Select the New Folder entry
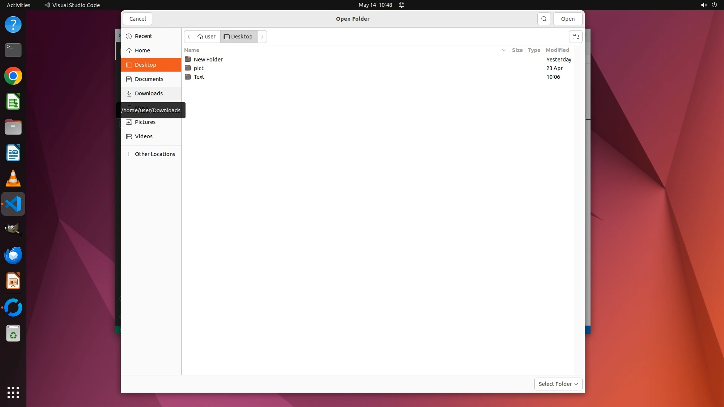Viewport: 724px width, 407px height. pos(208,60)
